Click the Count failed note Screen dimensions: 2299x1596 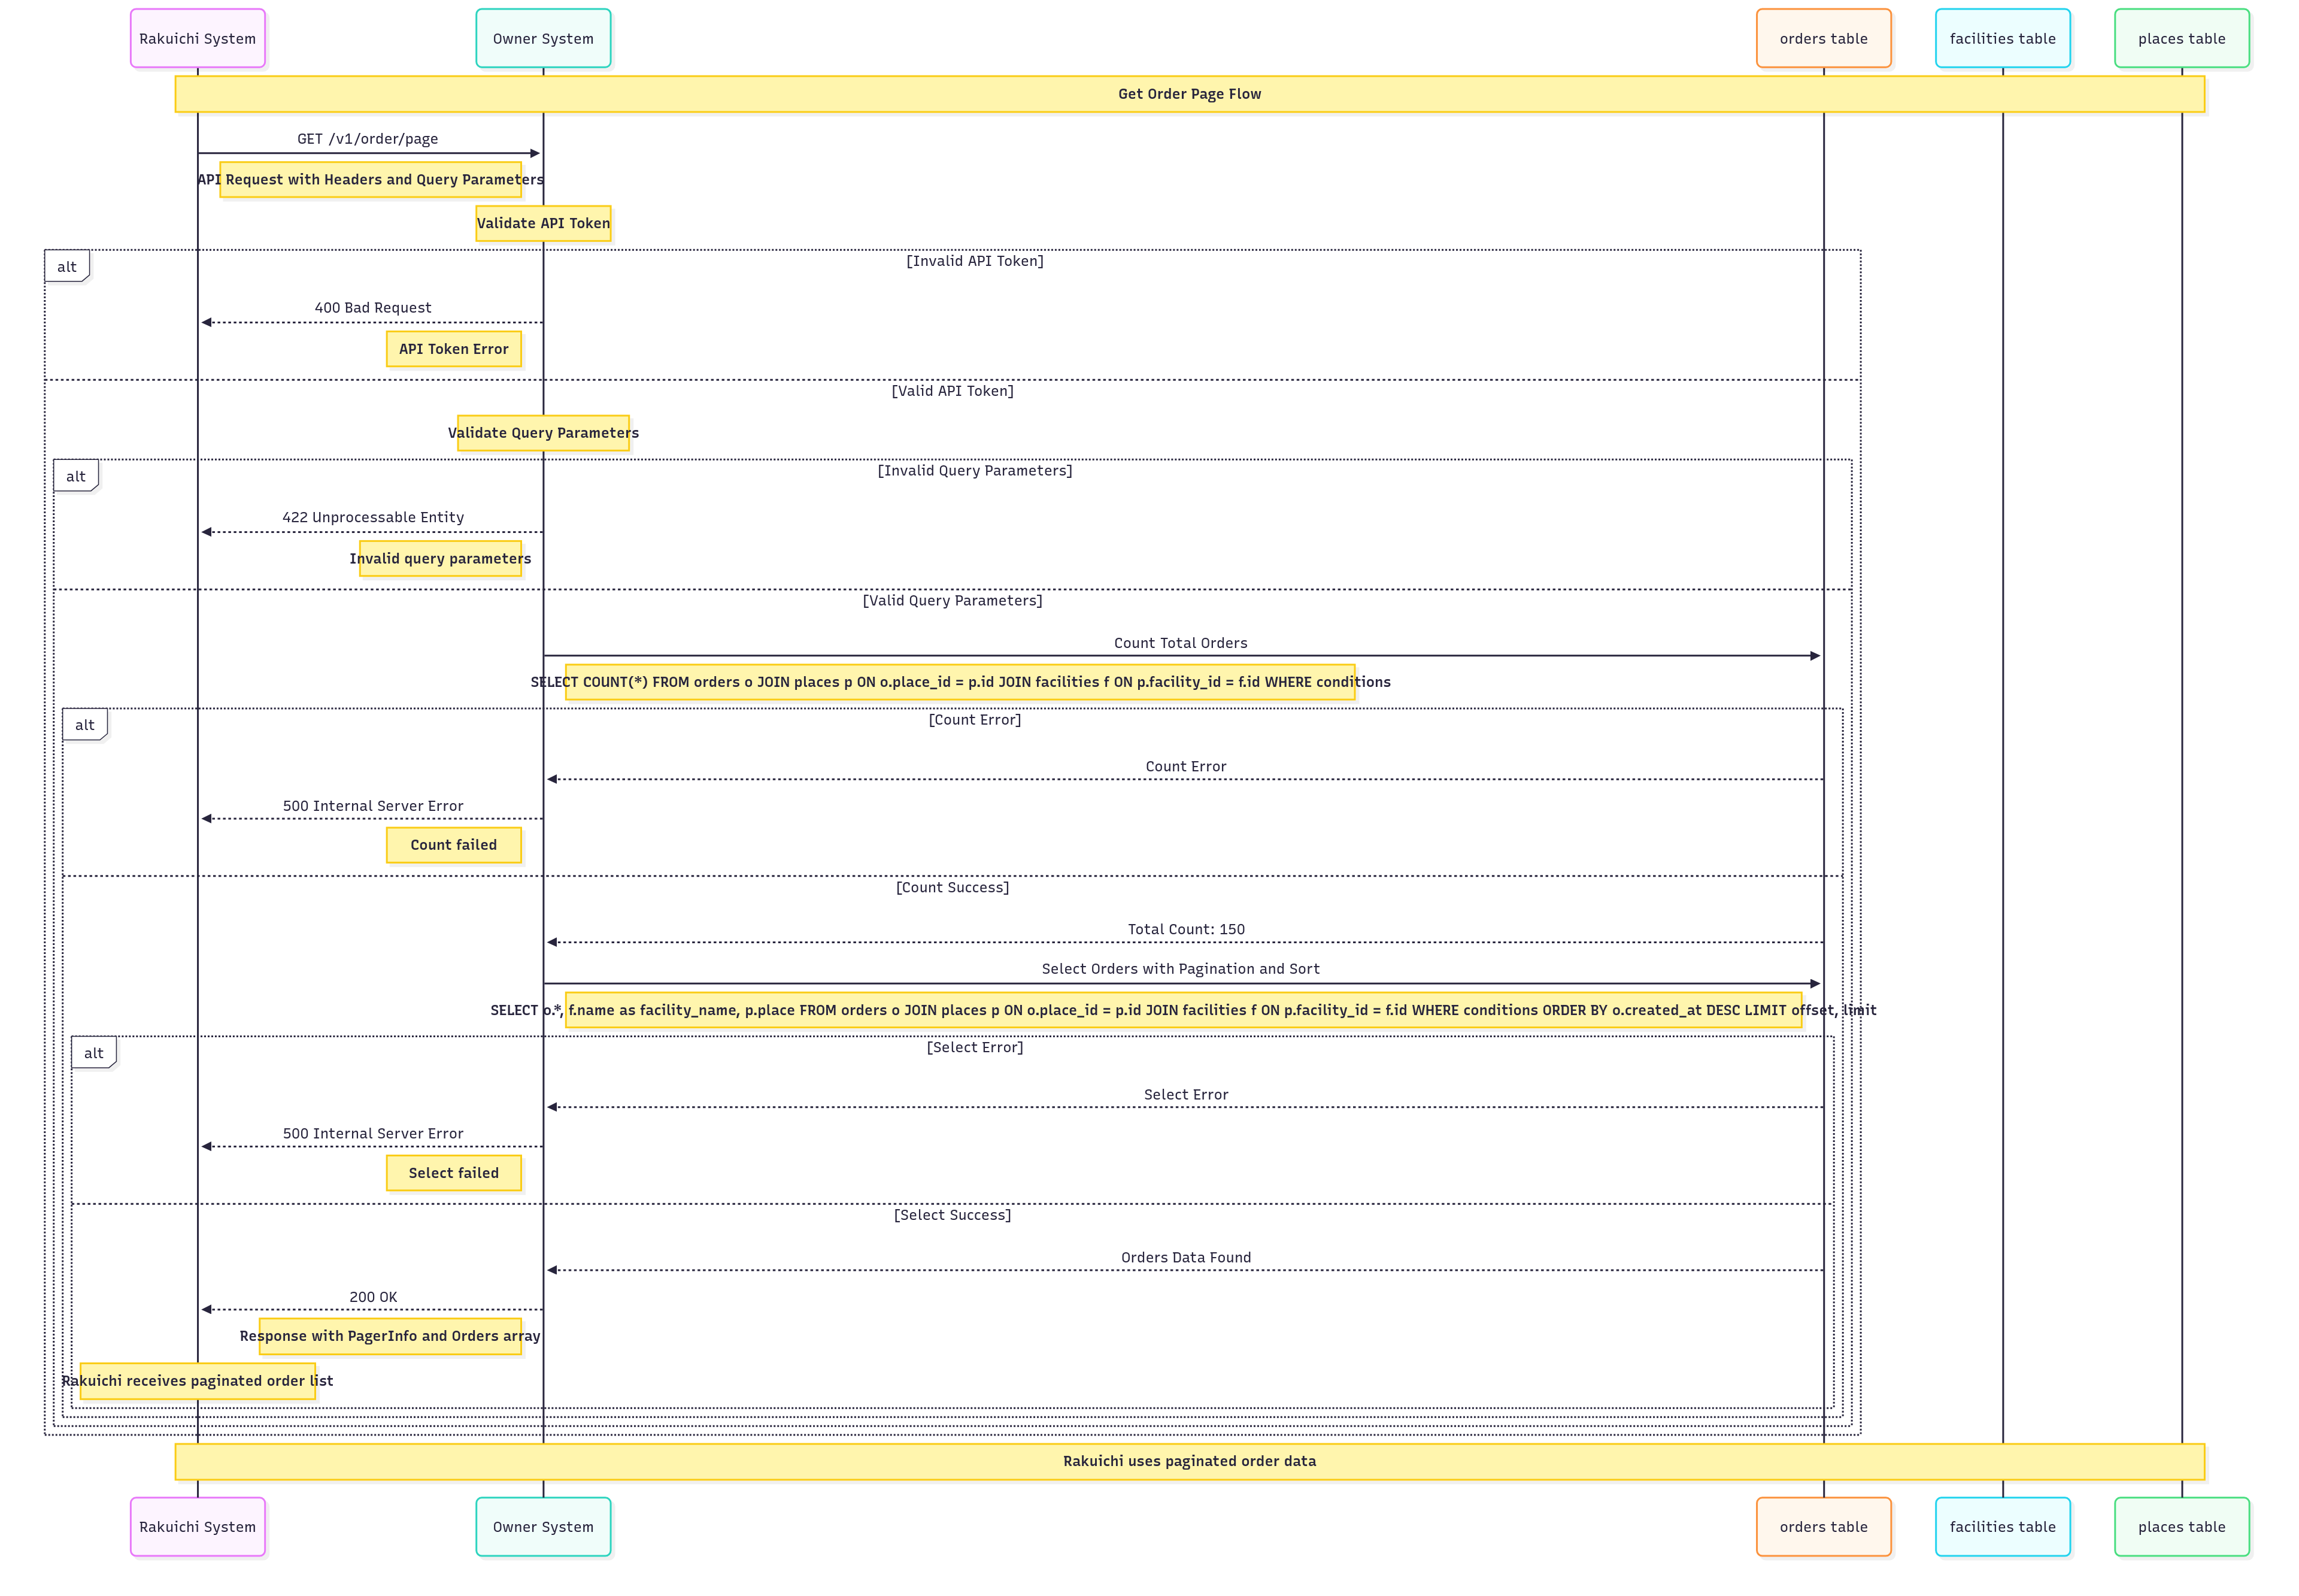(453, 845)
